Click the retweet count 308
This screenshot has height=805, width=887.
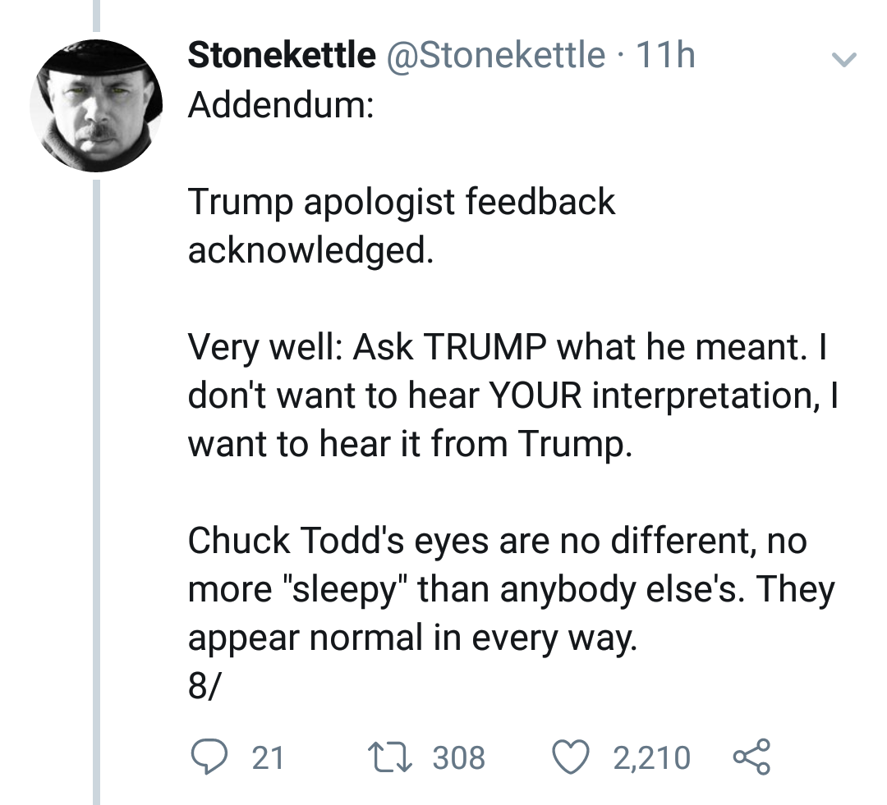[459, 757]
